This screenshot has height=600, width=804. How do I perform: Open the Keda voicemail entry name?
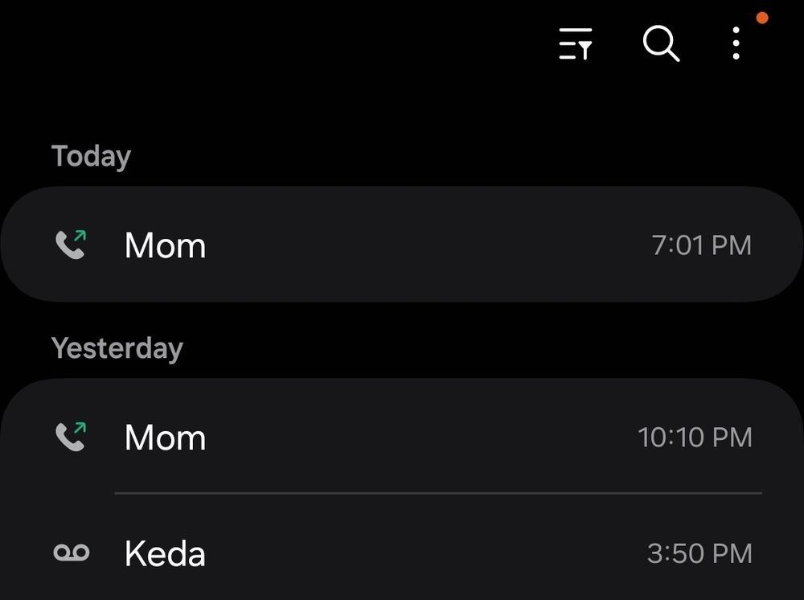(x=165, y=554)
